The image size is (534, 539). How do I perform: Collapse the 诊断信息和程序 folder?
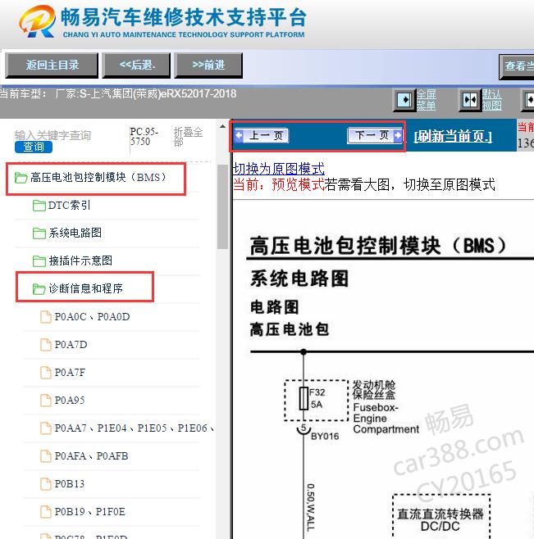click(86, 288)
